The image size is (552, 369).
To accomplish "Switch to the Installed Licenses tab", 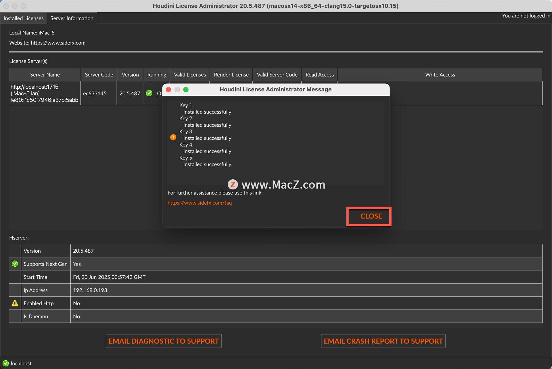I will (24, 18).
